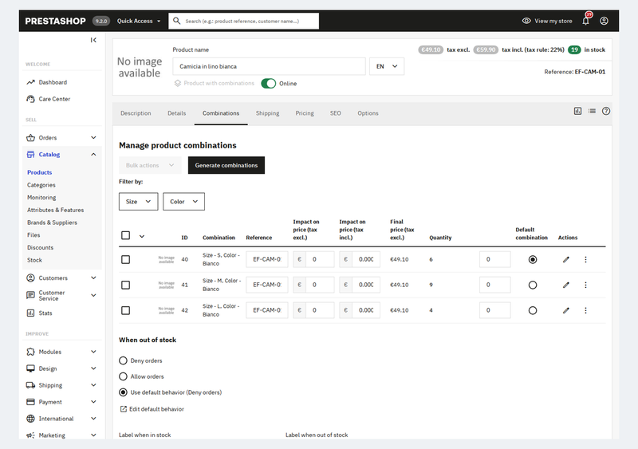Click the Generate combinations button
The width and height of the screenshot is (638, 449).
[226, 165]
